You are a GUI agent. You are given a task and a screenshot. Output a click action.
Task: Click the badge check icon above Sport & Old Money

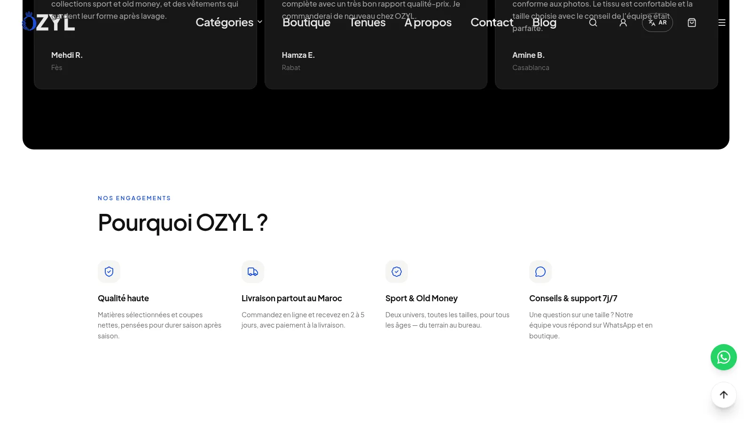[x=397, y=272]
